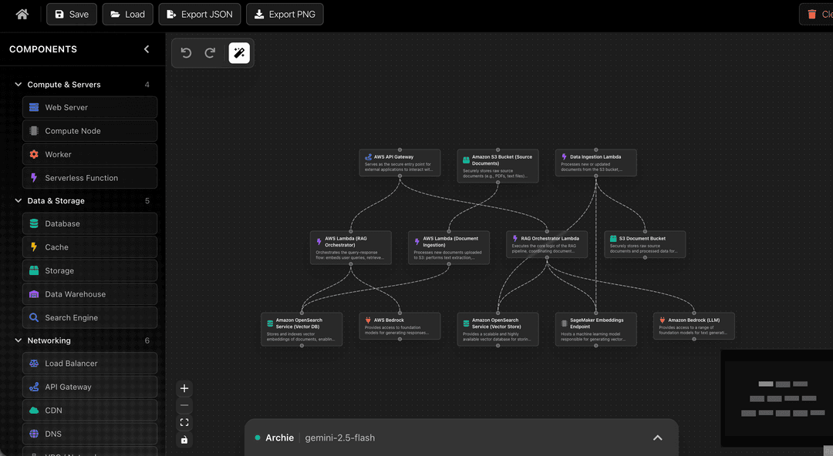Zoom in on the canvas

[184, 388]
